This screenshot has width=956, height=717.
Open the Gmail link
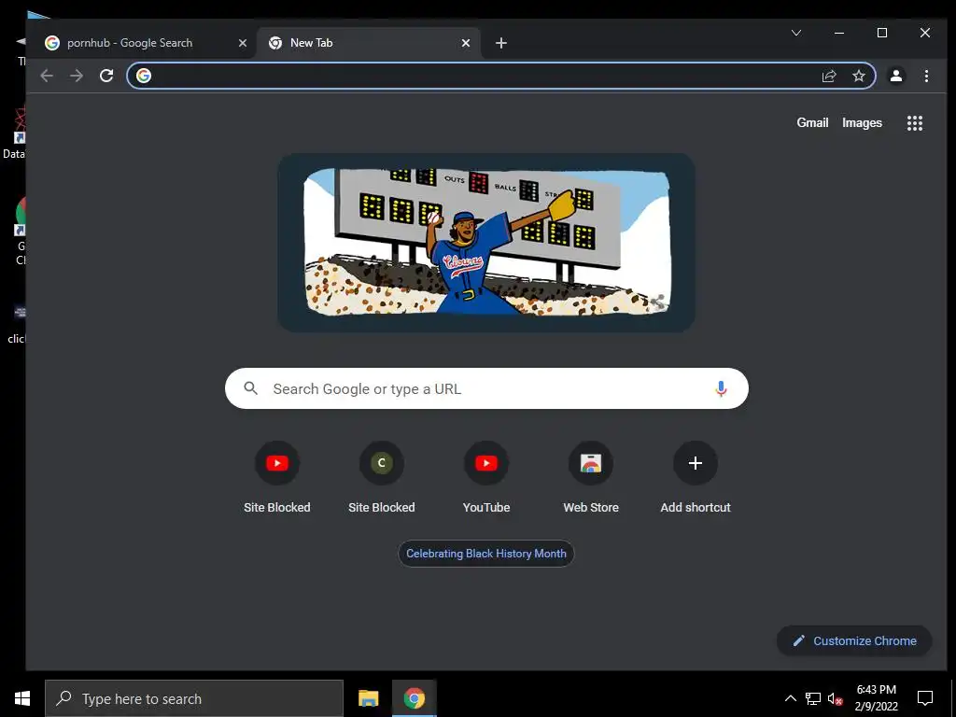pyautogui.click(x=812, y=122)
